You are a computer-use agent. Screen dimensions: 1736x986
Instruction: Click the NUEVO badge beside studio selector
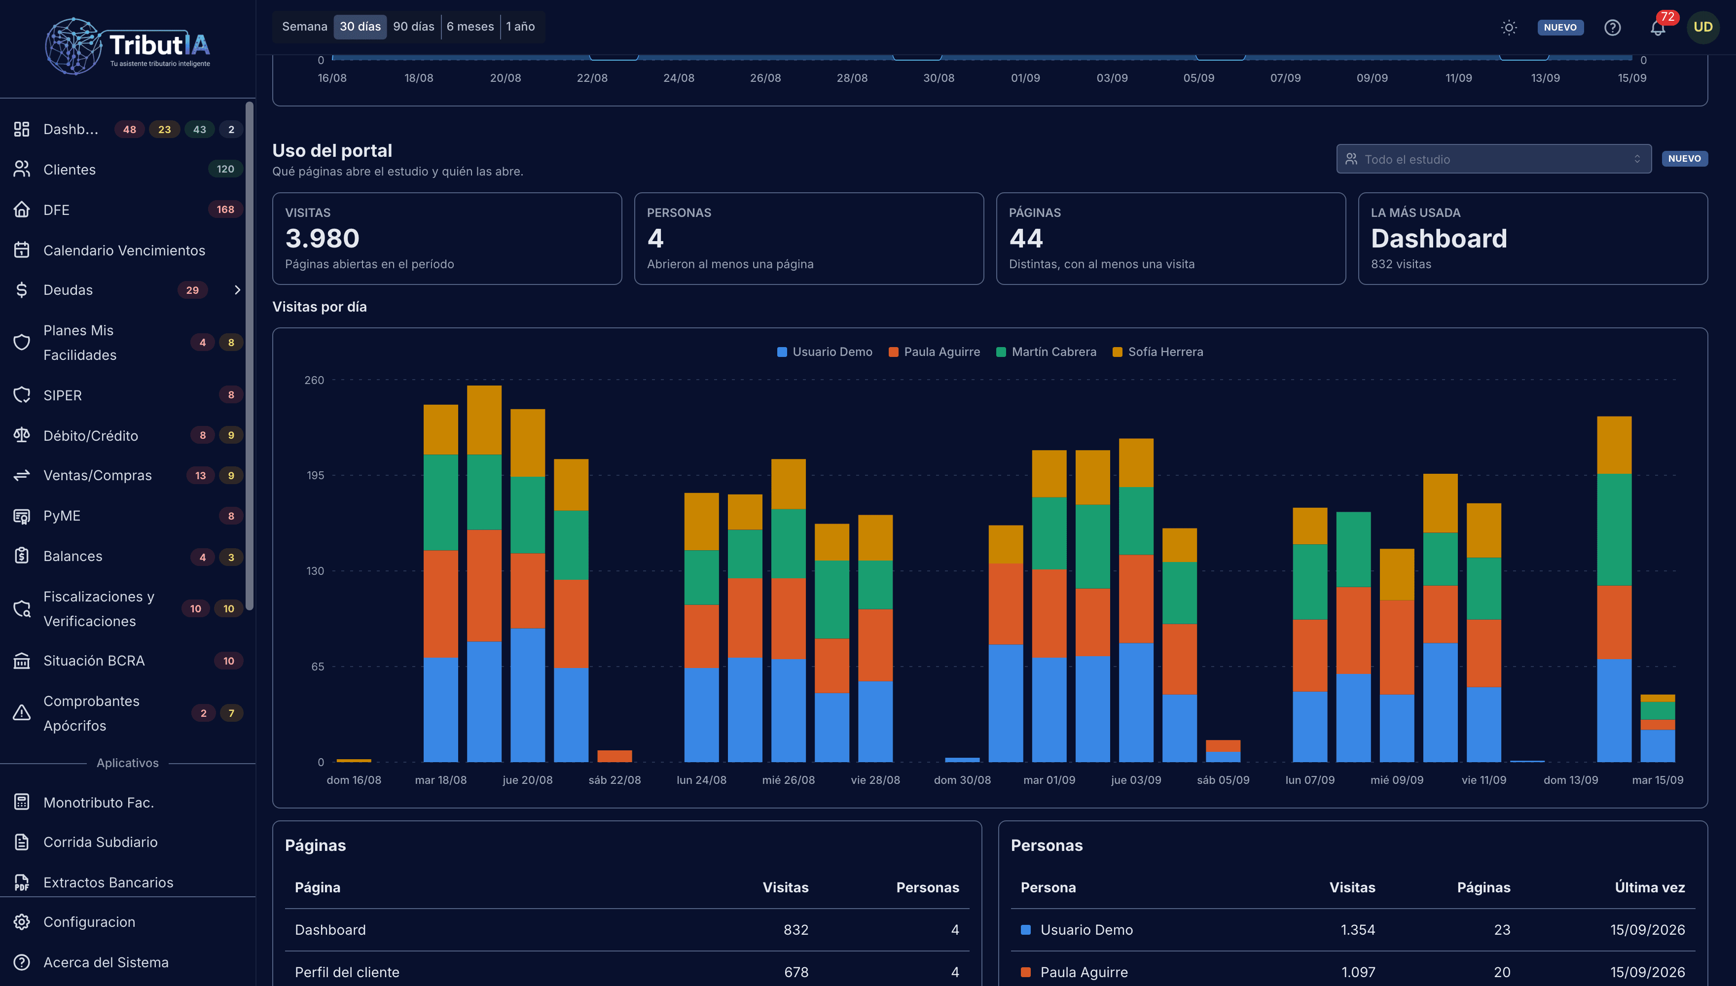(1684, 158)
